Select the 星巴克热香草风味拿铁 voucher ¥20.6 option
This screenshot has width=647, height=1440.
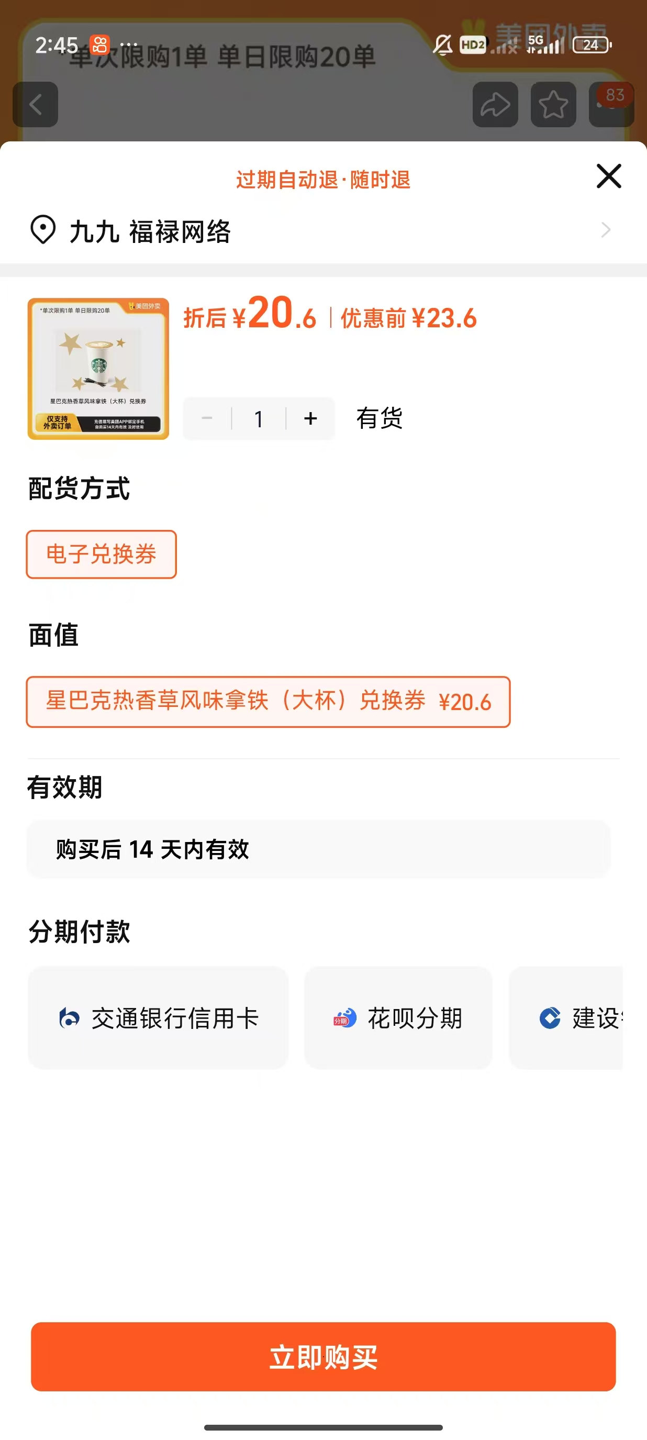268,702
